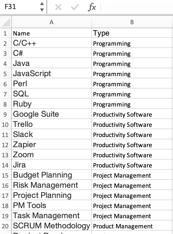Select row 20 header
Image resolution: width=173 pixels, height=234 pixels.
(x=5, y=226)
